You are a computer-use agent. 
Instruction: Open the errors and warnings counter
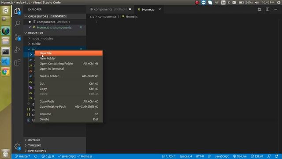[48, 156]
